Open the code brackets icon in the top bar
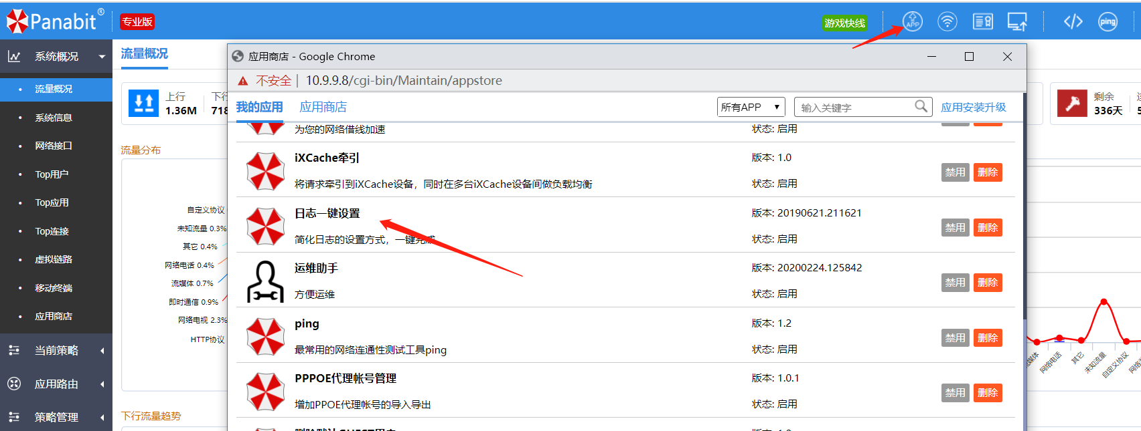1141x431 pixels. coord(1073,21)
